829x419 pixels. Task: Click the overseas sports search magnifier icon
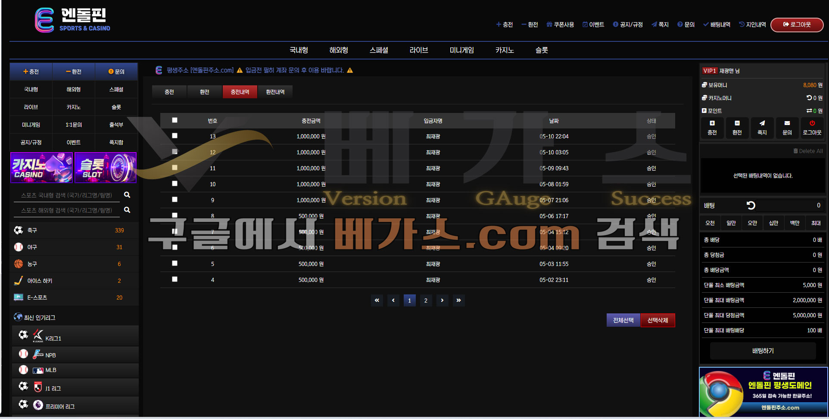click(x=127, y=210)
